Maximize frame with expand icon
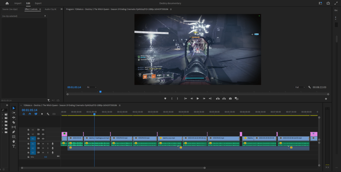Viewport: 341px width, 172px height. pos(336,3)
